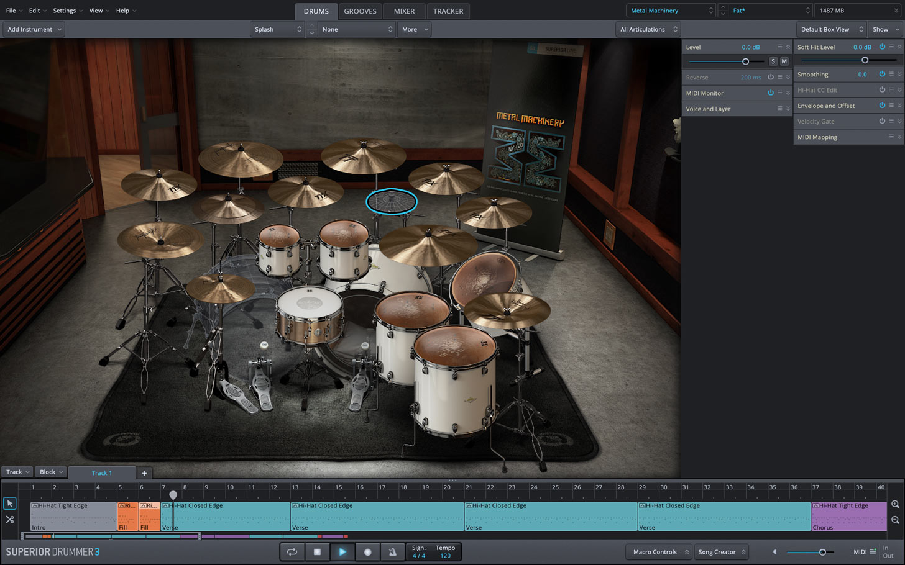
Task: Click the record button
Action: click(x=367, y=551)
